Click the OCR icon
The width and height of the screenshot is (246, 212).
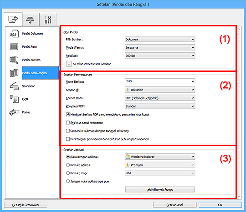pos(14,99)
